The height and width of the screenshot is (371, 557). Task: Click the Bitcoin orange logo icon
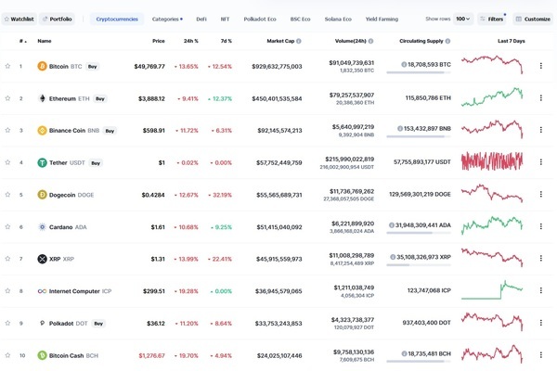pyautogui.click(x=42, y=66)
